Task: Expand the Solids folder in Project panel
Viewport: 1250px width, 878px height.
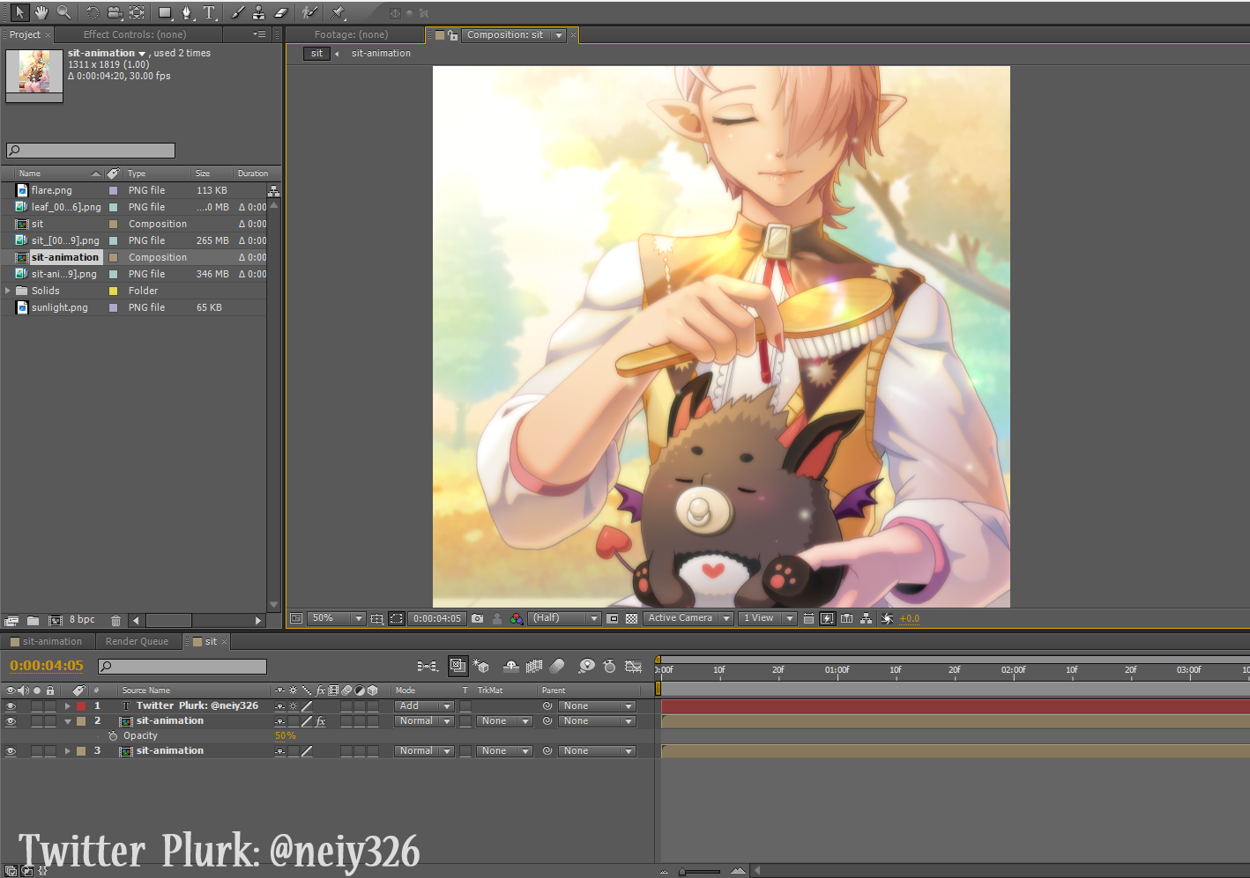Action: point(8,291)
